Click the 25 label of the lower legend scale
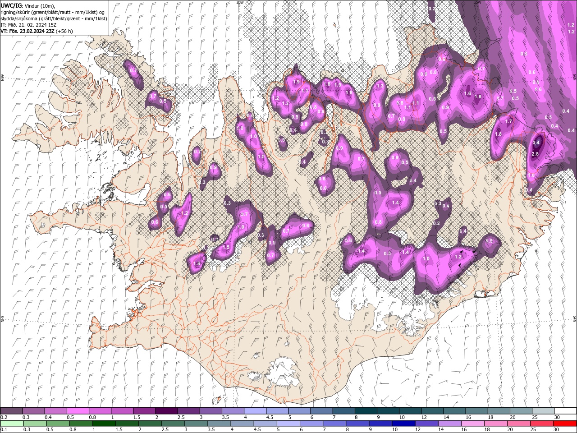Screen dimensions: 577x433 click(x=534, y=430)
